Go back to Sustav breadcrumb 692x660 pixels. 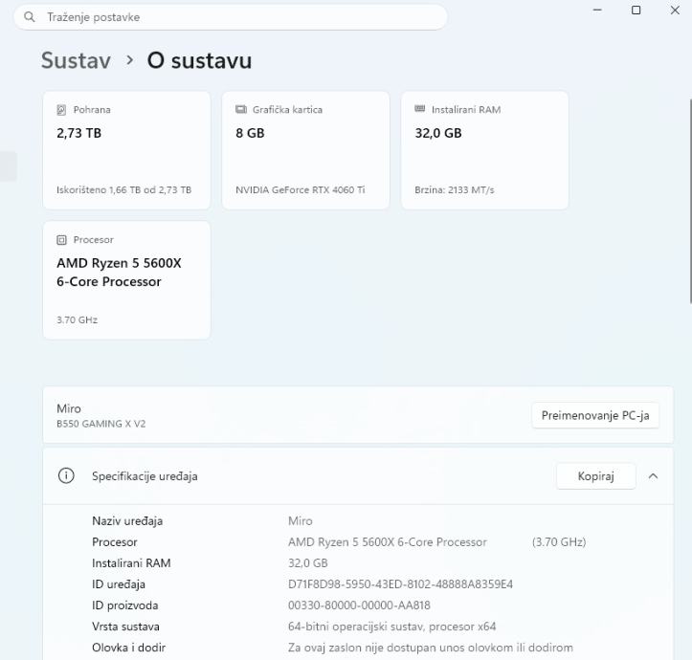click(x=76, y=60)
